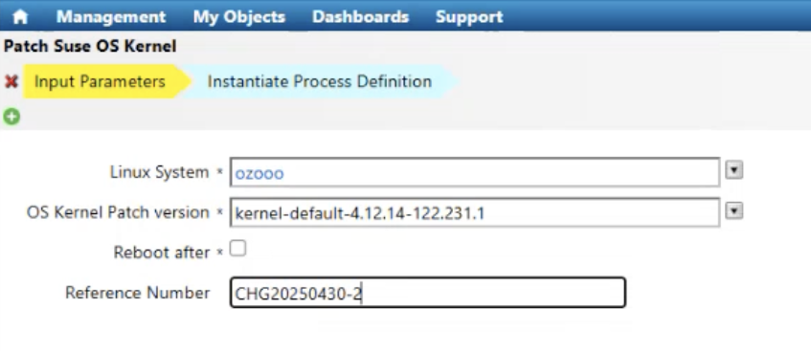
Task: Click the ozooo system link text
Action: pos(259,173)
